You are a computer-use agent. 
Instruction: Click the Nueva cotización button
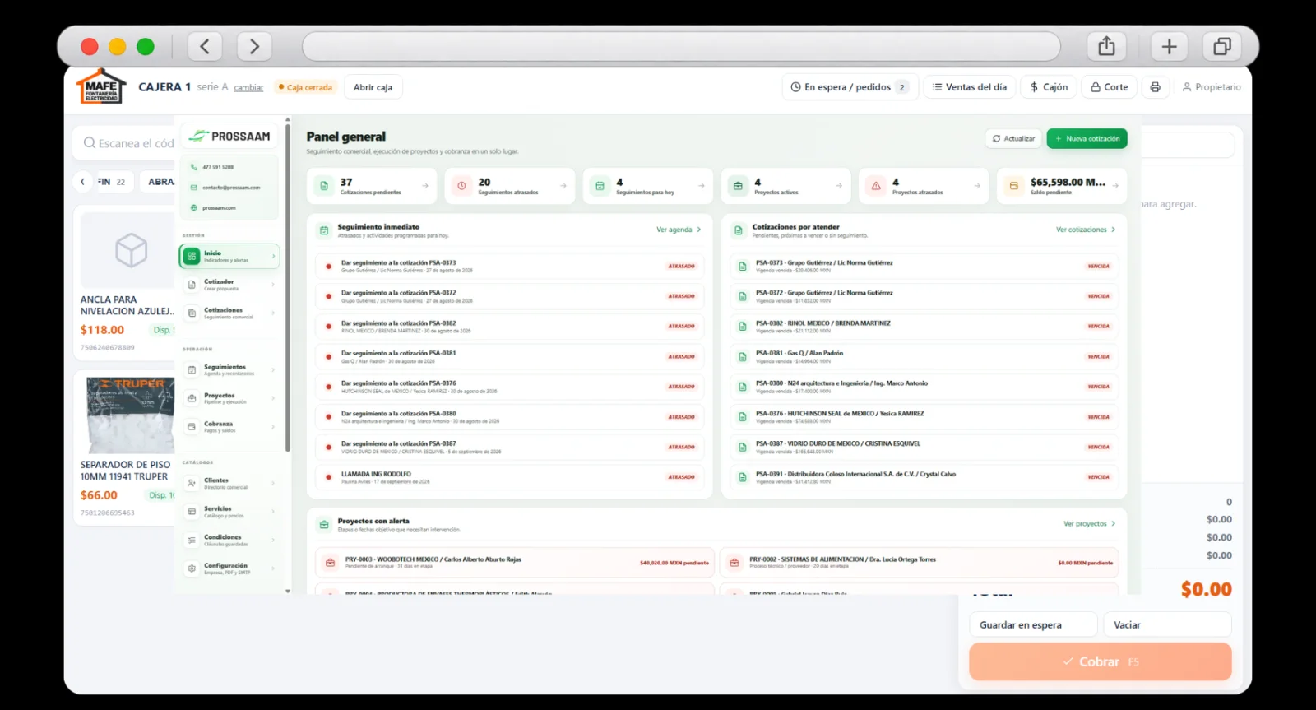(x=1087, y=138)
